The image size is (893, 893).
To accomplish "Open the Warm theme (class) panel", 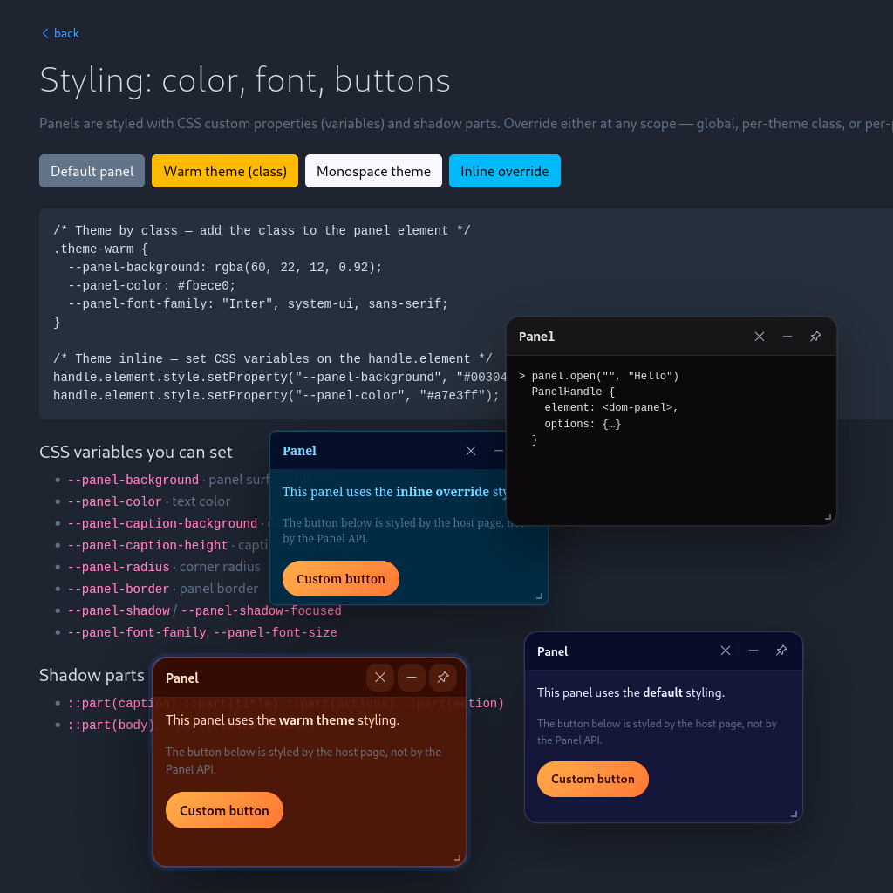I will click(x=224, y=171).
